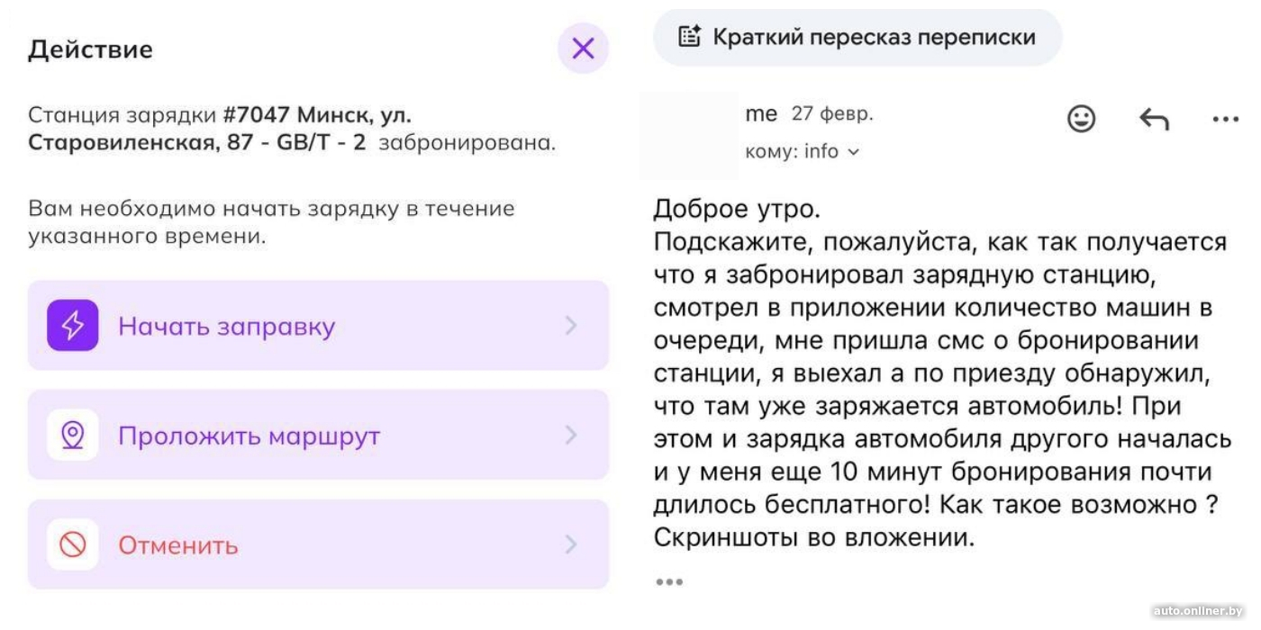
Task: Click the lightning bolt charging icon
Action: tap(72, 326)
